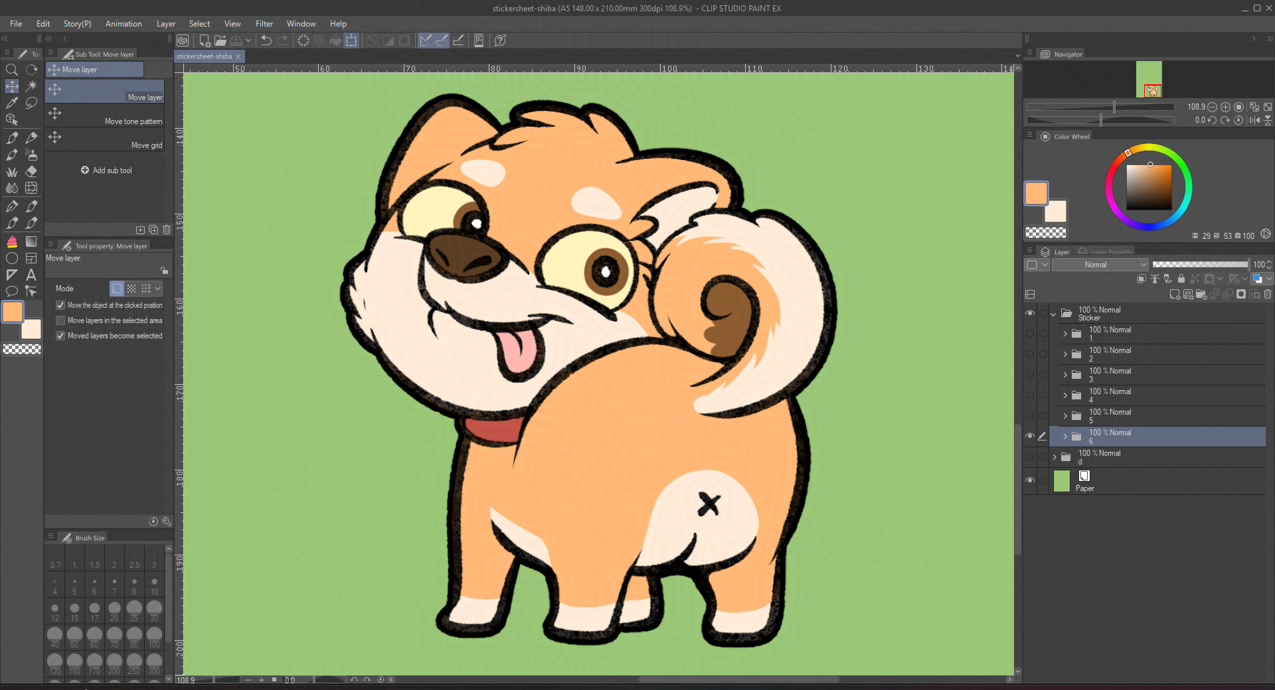Collapse the Sticker layer folder

click(1054, 314)
